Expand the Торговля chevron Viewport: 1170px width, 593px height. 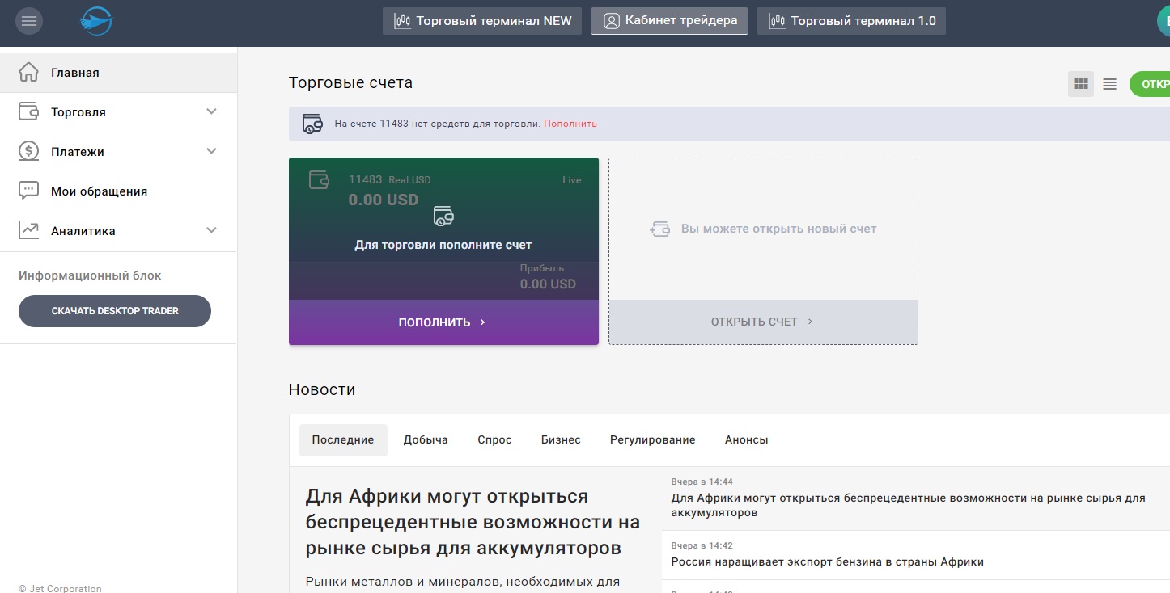point(212,111)
